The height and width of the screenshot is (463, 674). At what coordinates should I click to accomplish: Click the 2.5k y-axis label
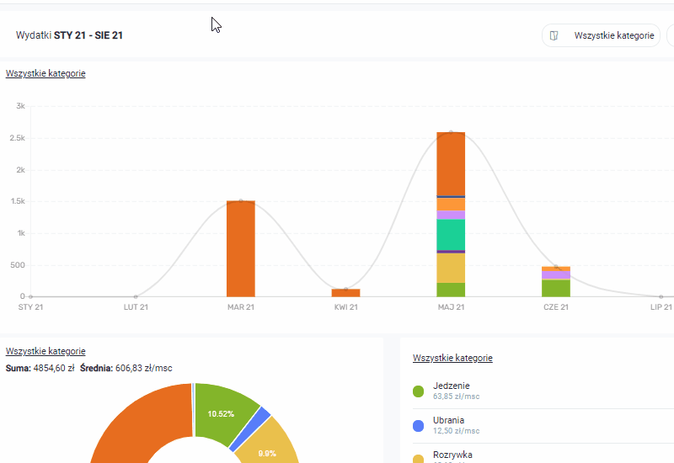coord(17,138)
